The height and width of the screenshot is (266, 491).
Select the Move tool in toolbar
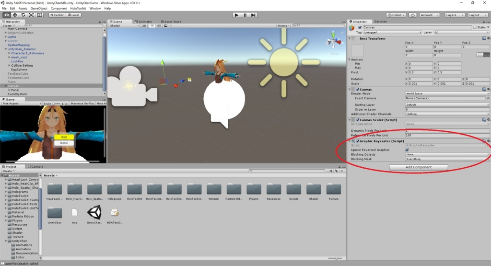[15, 15]
